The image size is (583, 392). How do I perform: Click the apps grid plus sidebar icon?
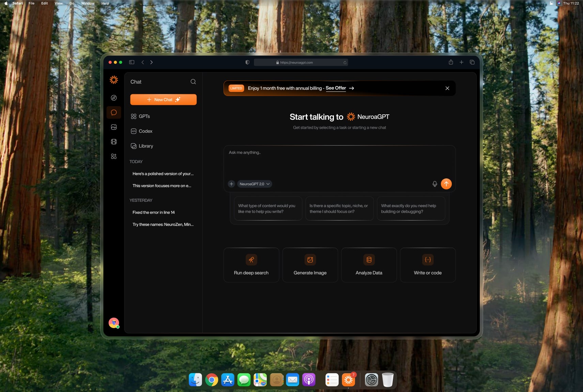click(x=114, y=156)
